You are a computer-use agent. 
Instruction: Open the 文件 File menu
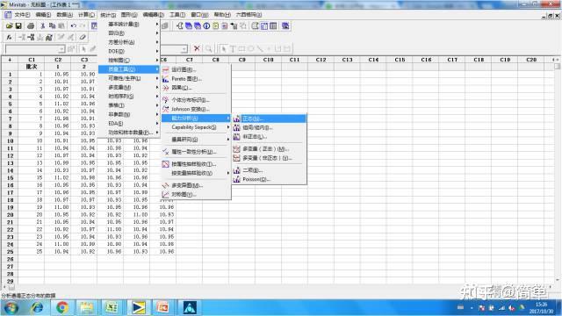coord(22,15)
